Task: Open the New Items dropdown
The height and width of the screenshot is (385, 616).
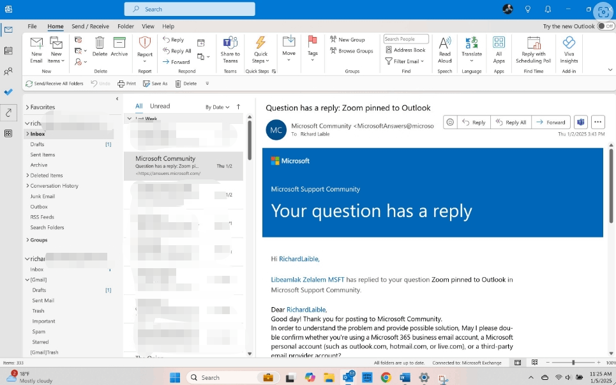Action: click(56, 50)
